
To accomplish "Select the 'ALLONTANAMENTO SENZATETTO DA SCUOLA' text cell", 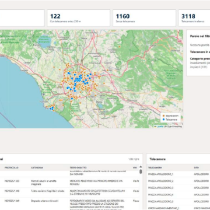I will coord(97,192).
